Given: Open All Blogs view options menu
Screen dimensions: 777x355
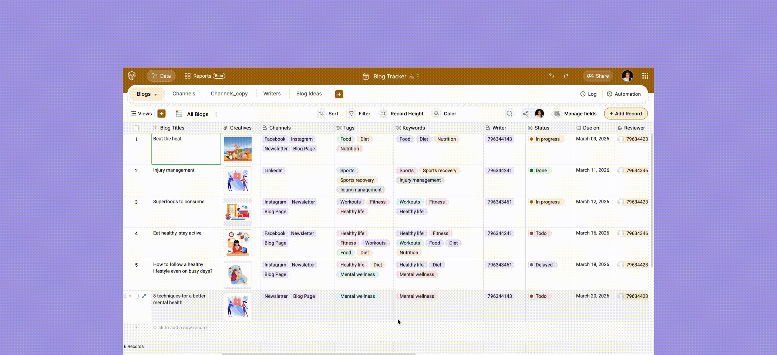Looking at the screenshot, I should pos(216,114).
